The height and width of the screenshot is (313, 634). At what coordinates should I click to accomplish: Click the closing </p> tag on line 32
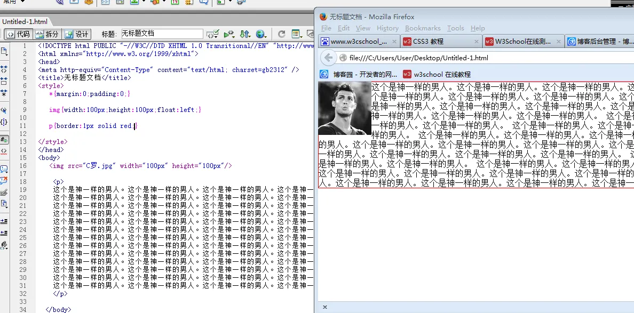pyautogui.click(x=60, y=294)
